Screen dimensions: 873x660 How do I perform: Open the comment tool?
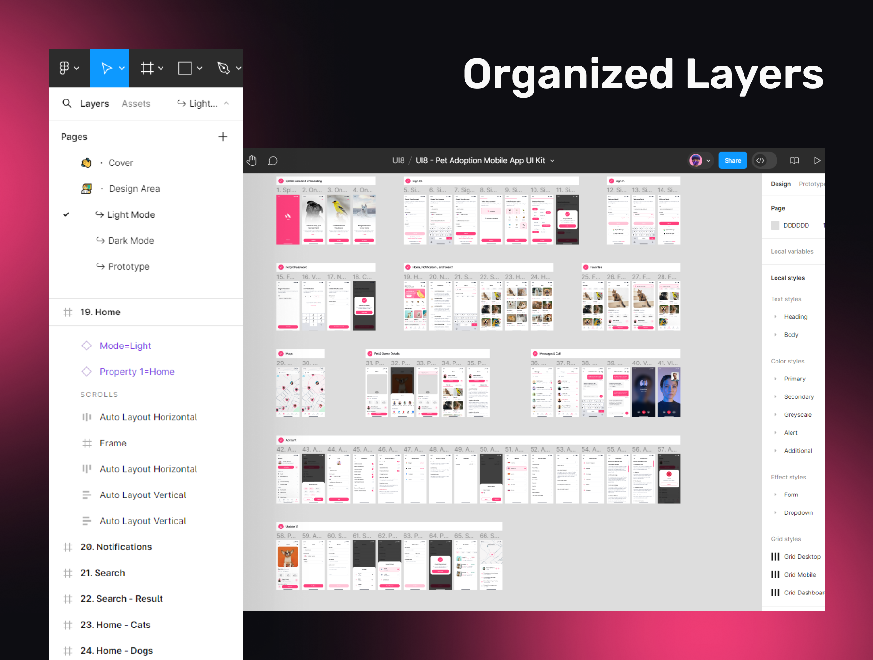click(x=273, y=160)
